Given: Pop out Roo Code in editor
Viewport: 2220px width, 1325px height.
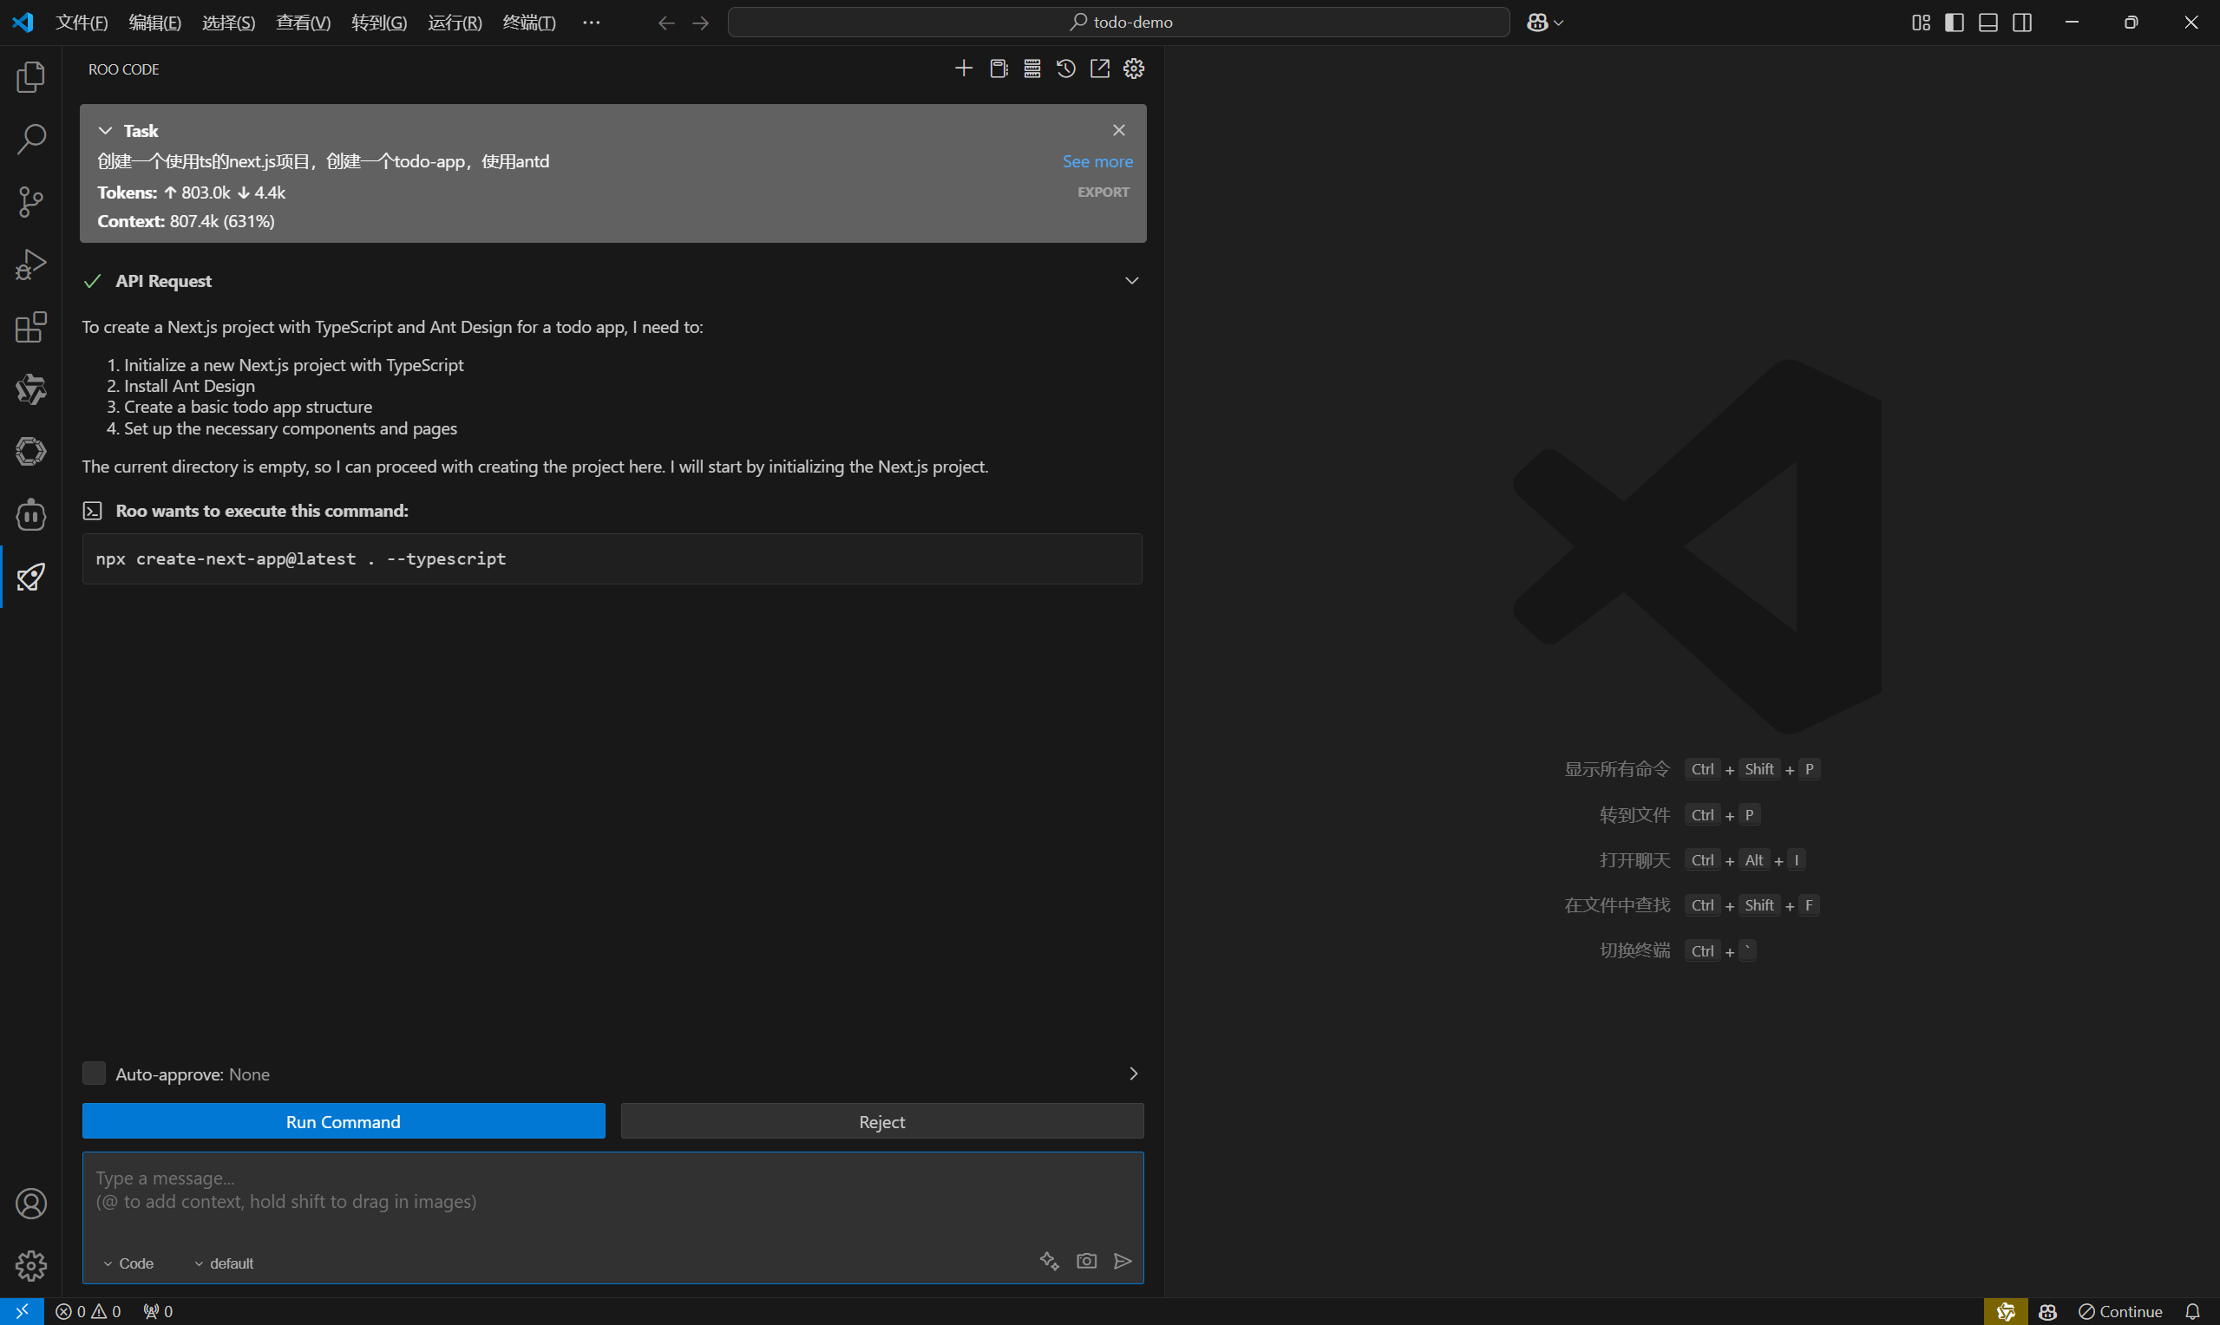Looking at the screenshot, I should click(x=1100, y=69).
